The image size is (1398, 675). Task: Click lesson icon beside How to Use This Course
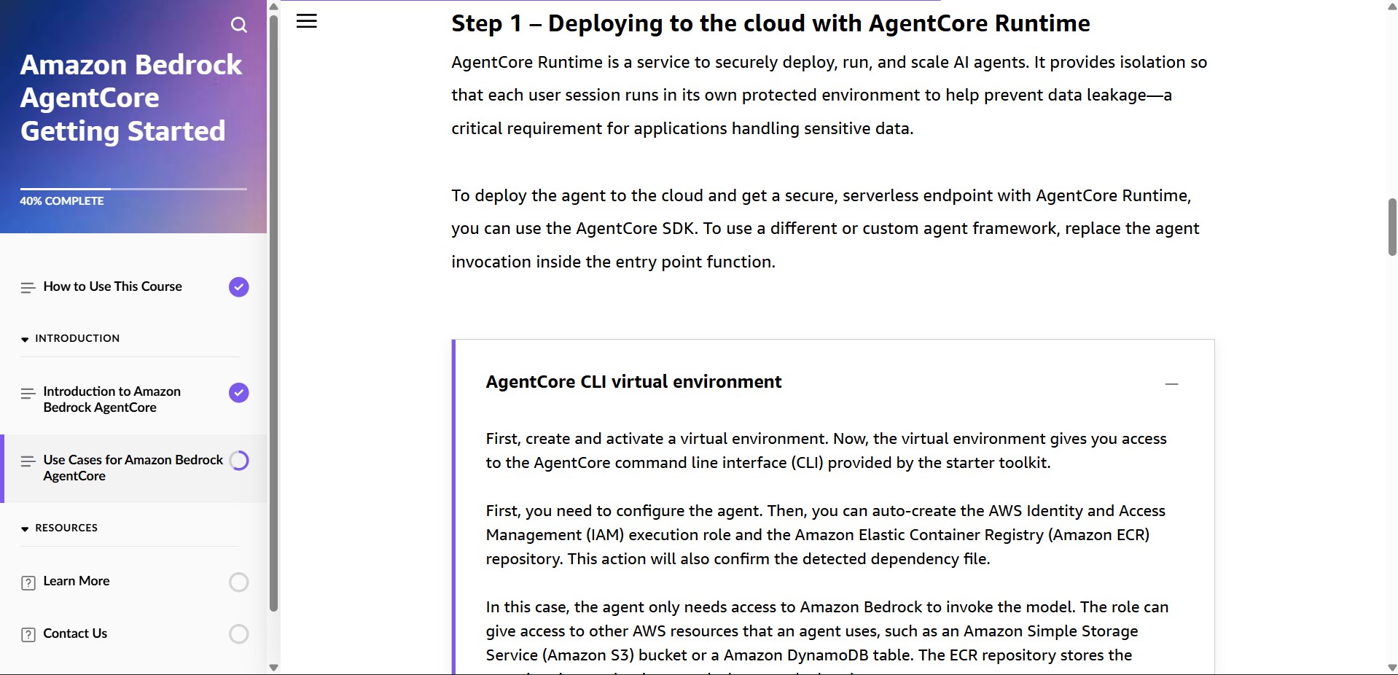pos(28,287)
